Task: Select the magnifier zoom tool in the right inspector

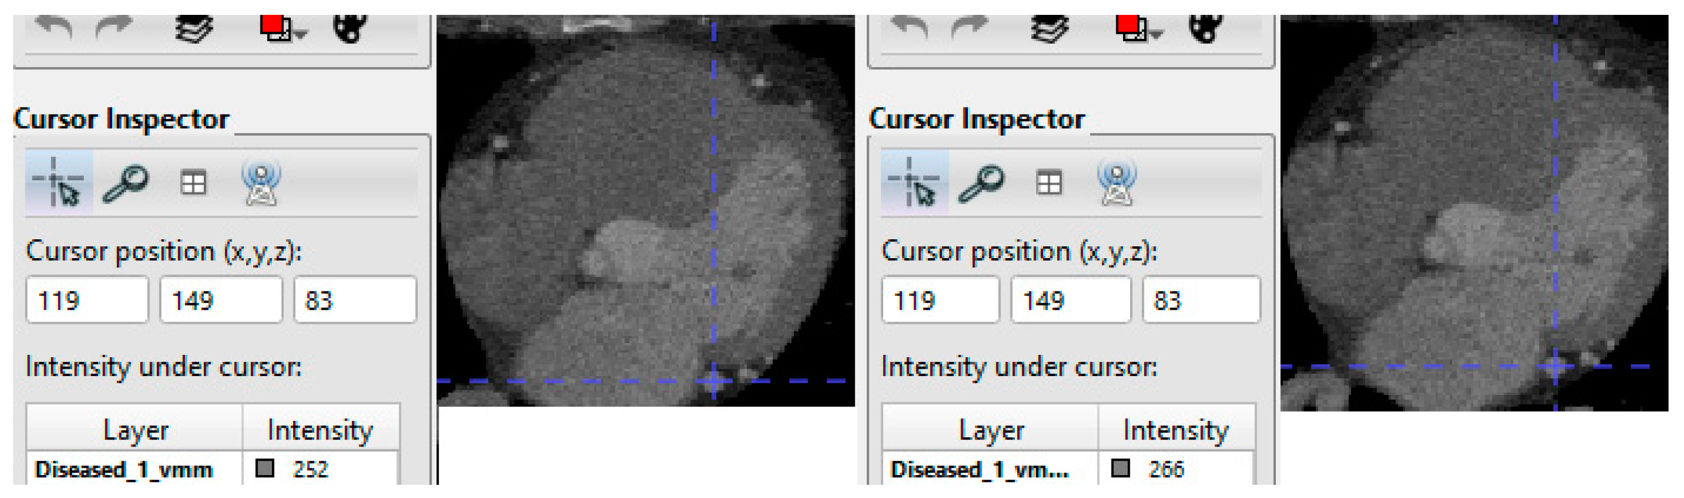Action: point(981,184)
